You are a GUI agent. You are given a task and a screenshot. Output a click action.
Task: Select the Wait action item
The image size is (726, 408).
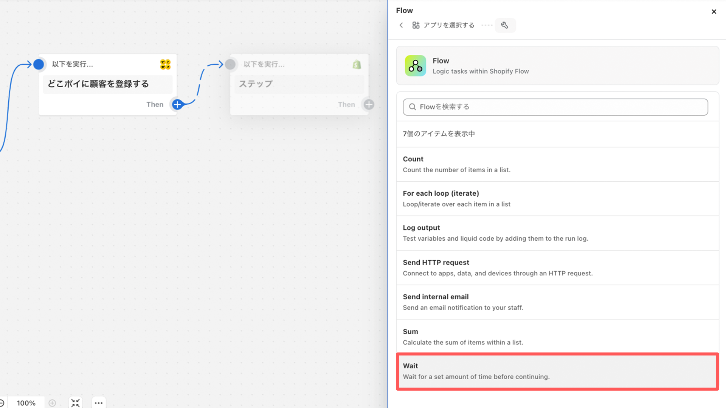[555, 371]
